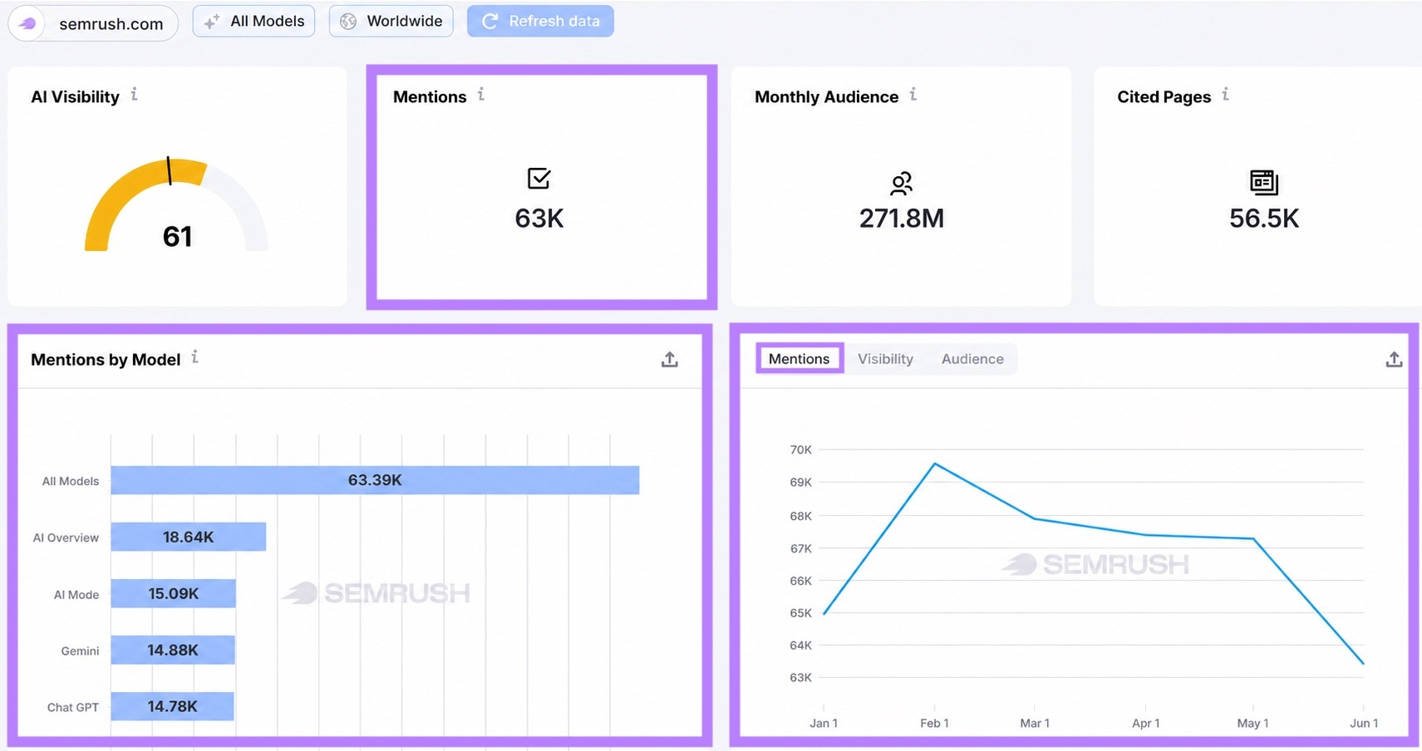
Task: Click the 63K y-axis label
Action: point(800,677)
